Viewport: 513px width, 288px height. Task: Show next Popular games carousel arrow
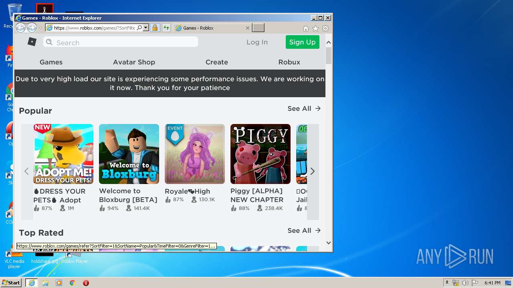(x=313, y=171)
